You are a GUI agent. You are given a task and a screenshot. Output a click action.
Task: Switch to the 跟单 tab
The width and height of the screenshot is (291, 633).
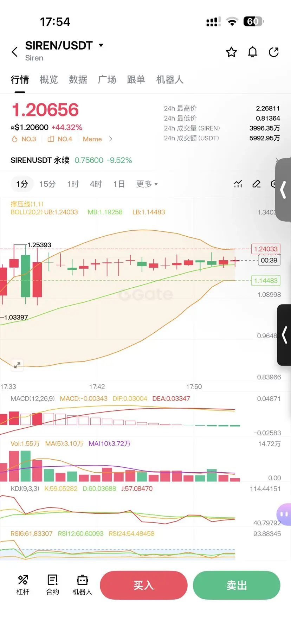[x=136, y=80]
